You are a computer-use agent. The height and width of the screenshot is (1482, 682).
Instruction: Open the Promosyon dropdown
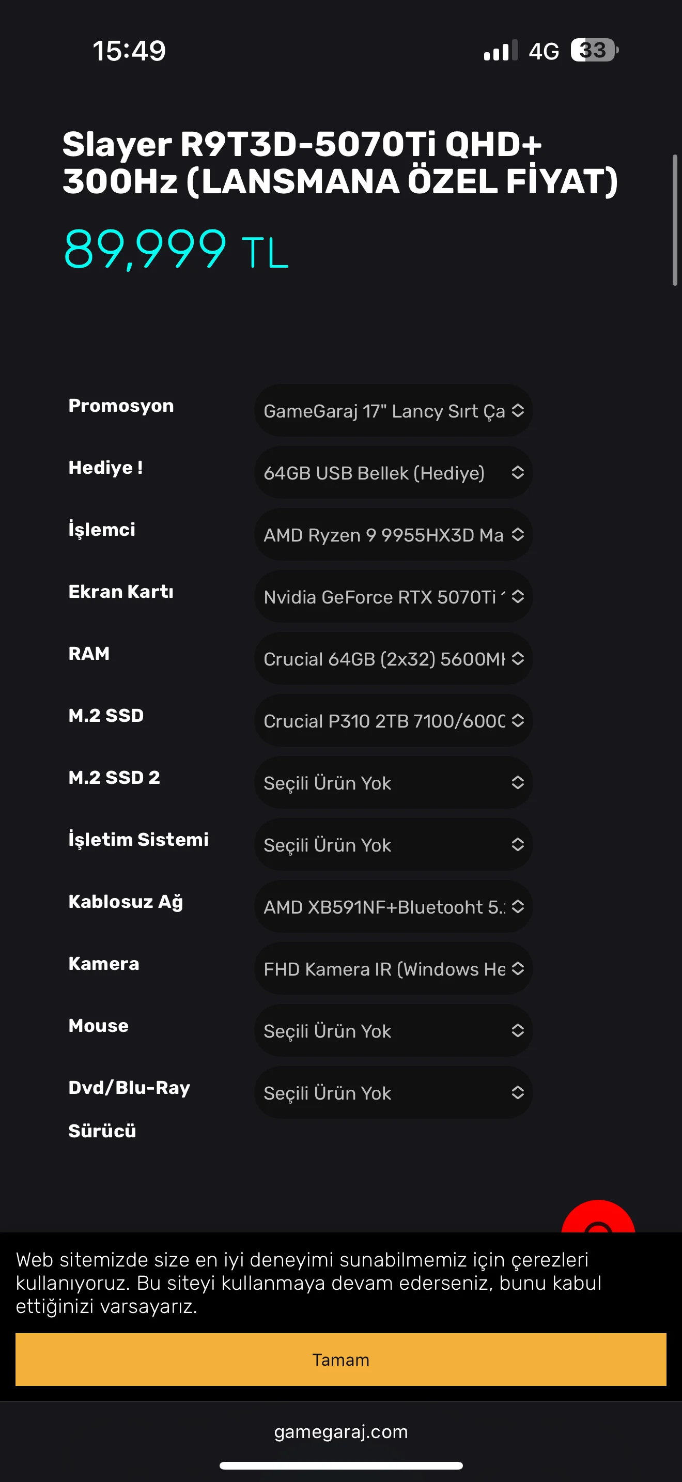click(x=393, y=411)
